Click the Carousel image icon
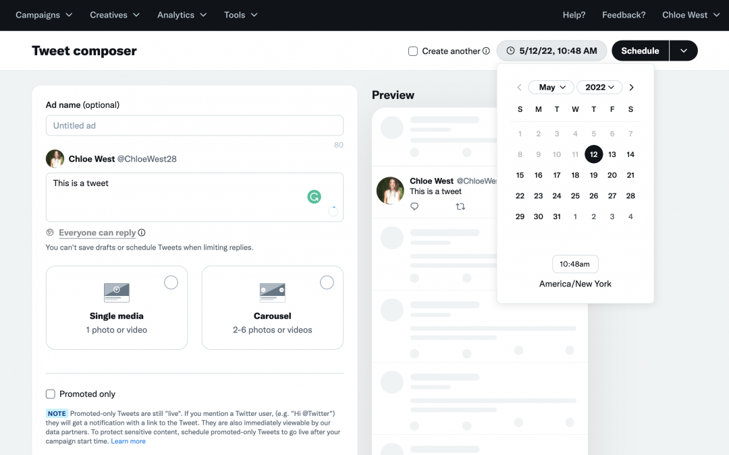This screenshot has height=455, width=729. (273, 293)
